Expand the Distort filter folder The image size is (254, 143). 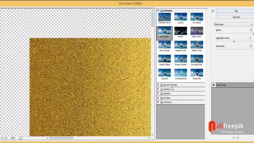pyautogui.click(x=158, y=89)
